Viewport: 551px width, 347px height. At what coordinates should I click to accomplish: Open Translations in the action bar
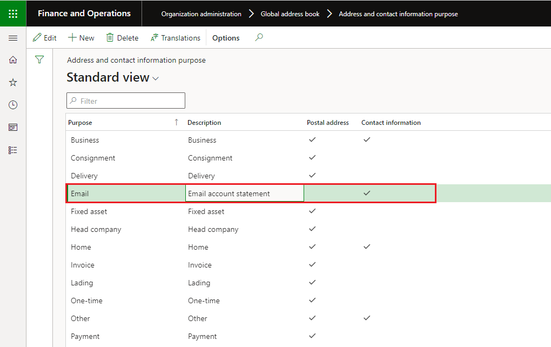click(x=176, y=38)
